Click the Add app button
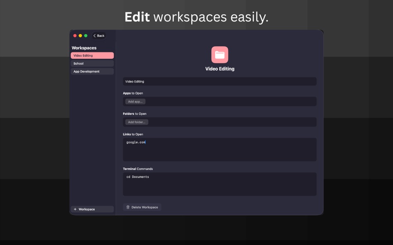Screen dimensions: 393x245 pyautogui.click(x=135, y=101)
